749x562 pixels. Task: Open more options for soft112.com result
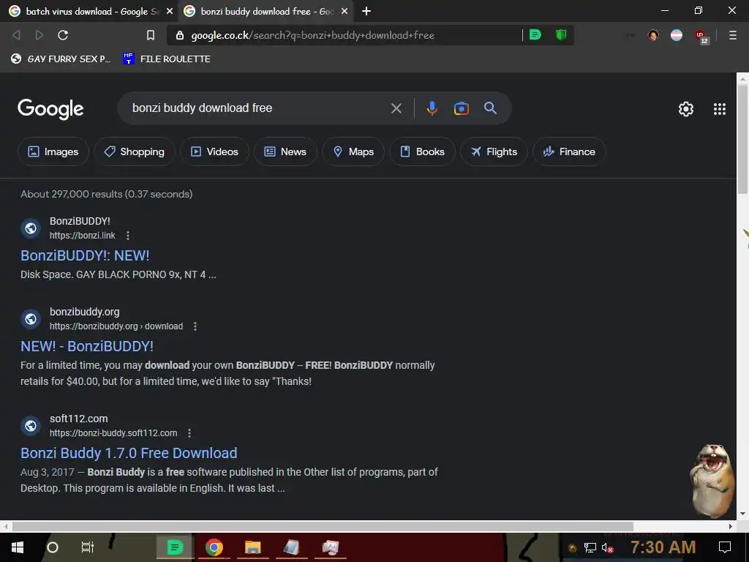(x=189, y=433)
